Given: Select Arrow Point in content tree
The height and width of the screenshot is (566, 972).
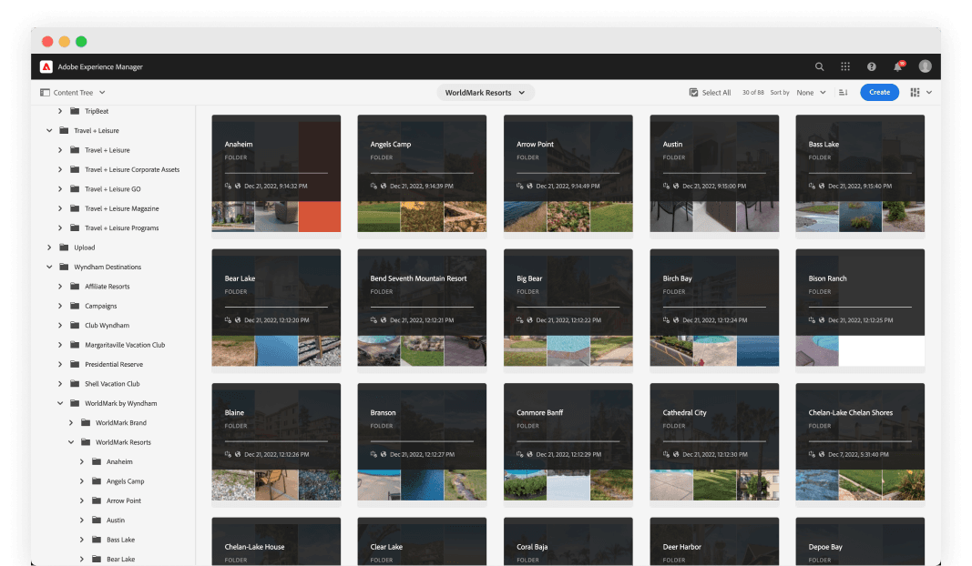Looking at the screenshot, I should click(123, 500).
